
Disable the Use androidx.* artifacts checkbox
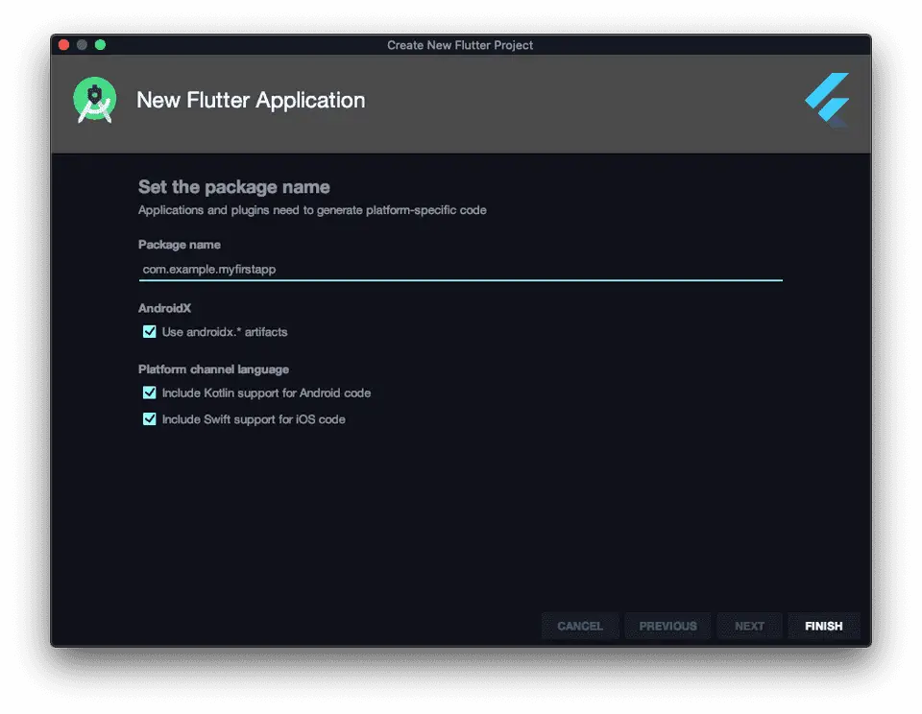pos(150,332)
